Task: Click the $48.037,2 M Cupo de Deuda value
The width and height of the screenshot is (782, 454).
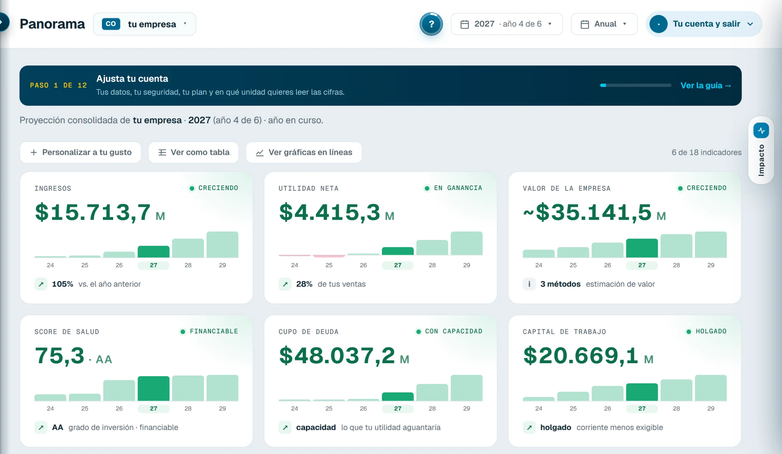Action: point(344,356)
